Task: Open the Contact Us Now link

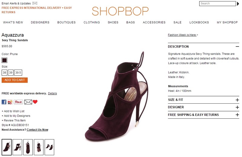Action: point(37,130)
